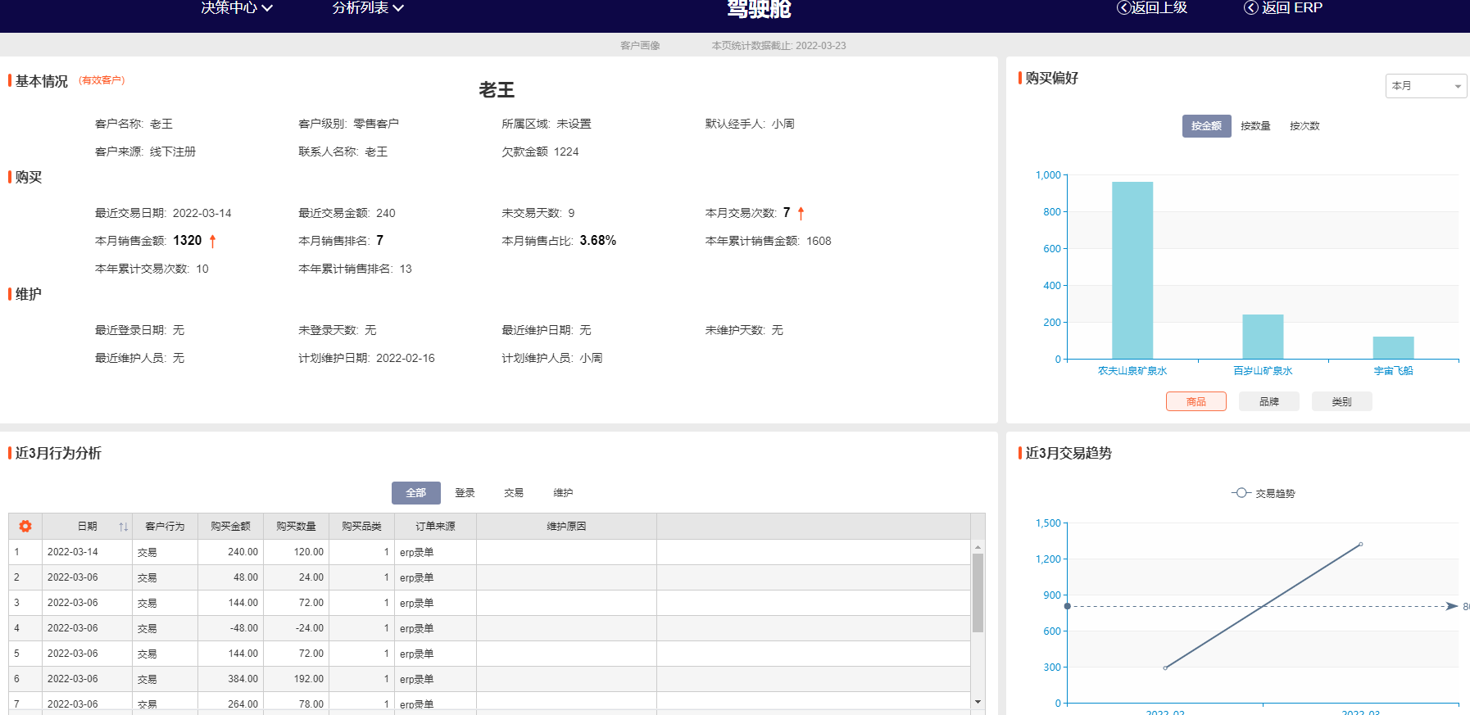Switch to the 登录 behavior tab
This screenshot has height=715, width=1470.
coord(465,493)
